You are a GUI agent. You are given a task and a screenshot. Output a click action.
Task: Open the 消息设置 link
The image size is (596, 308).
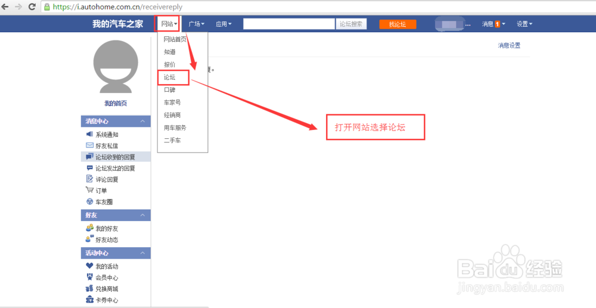pyautogui.click(x=509, y=45)
